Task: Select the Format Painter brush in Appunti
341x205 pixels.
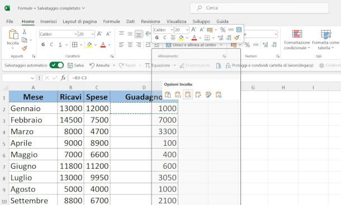Action: click(25, 48)
